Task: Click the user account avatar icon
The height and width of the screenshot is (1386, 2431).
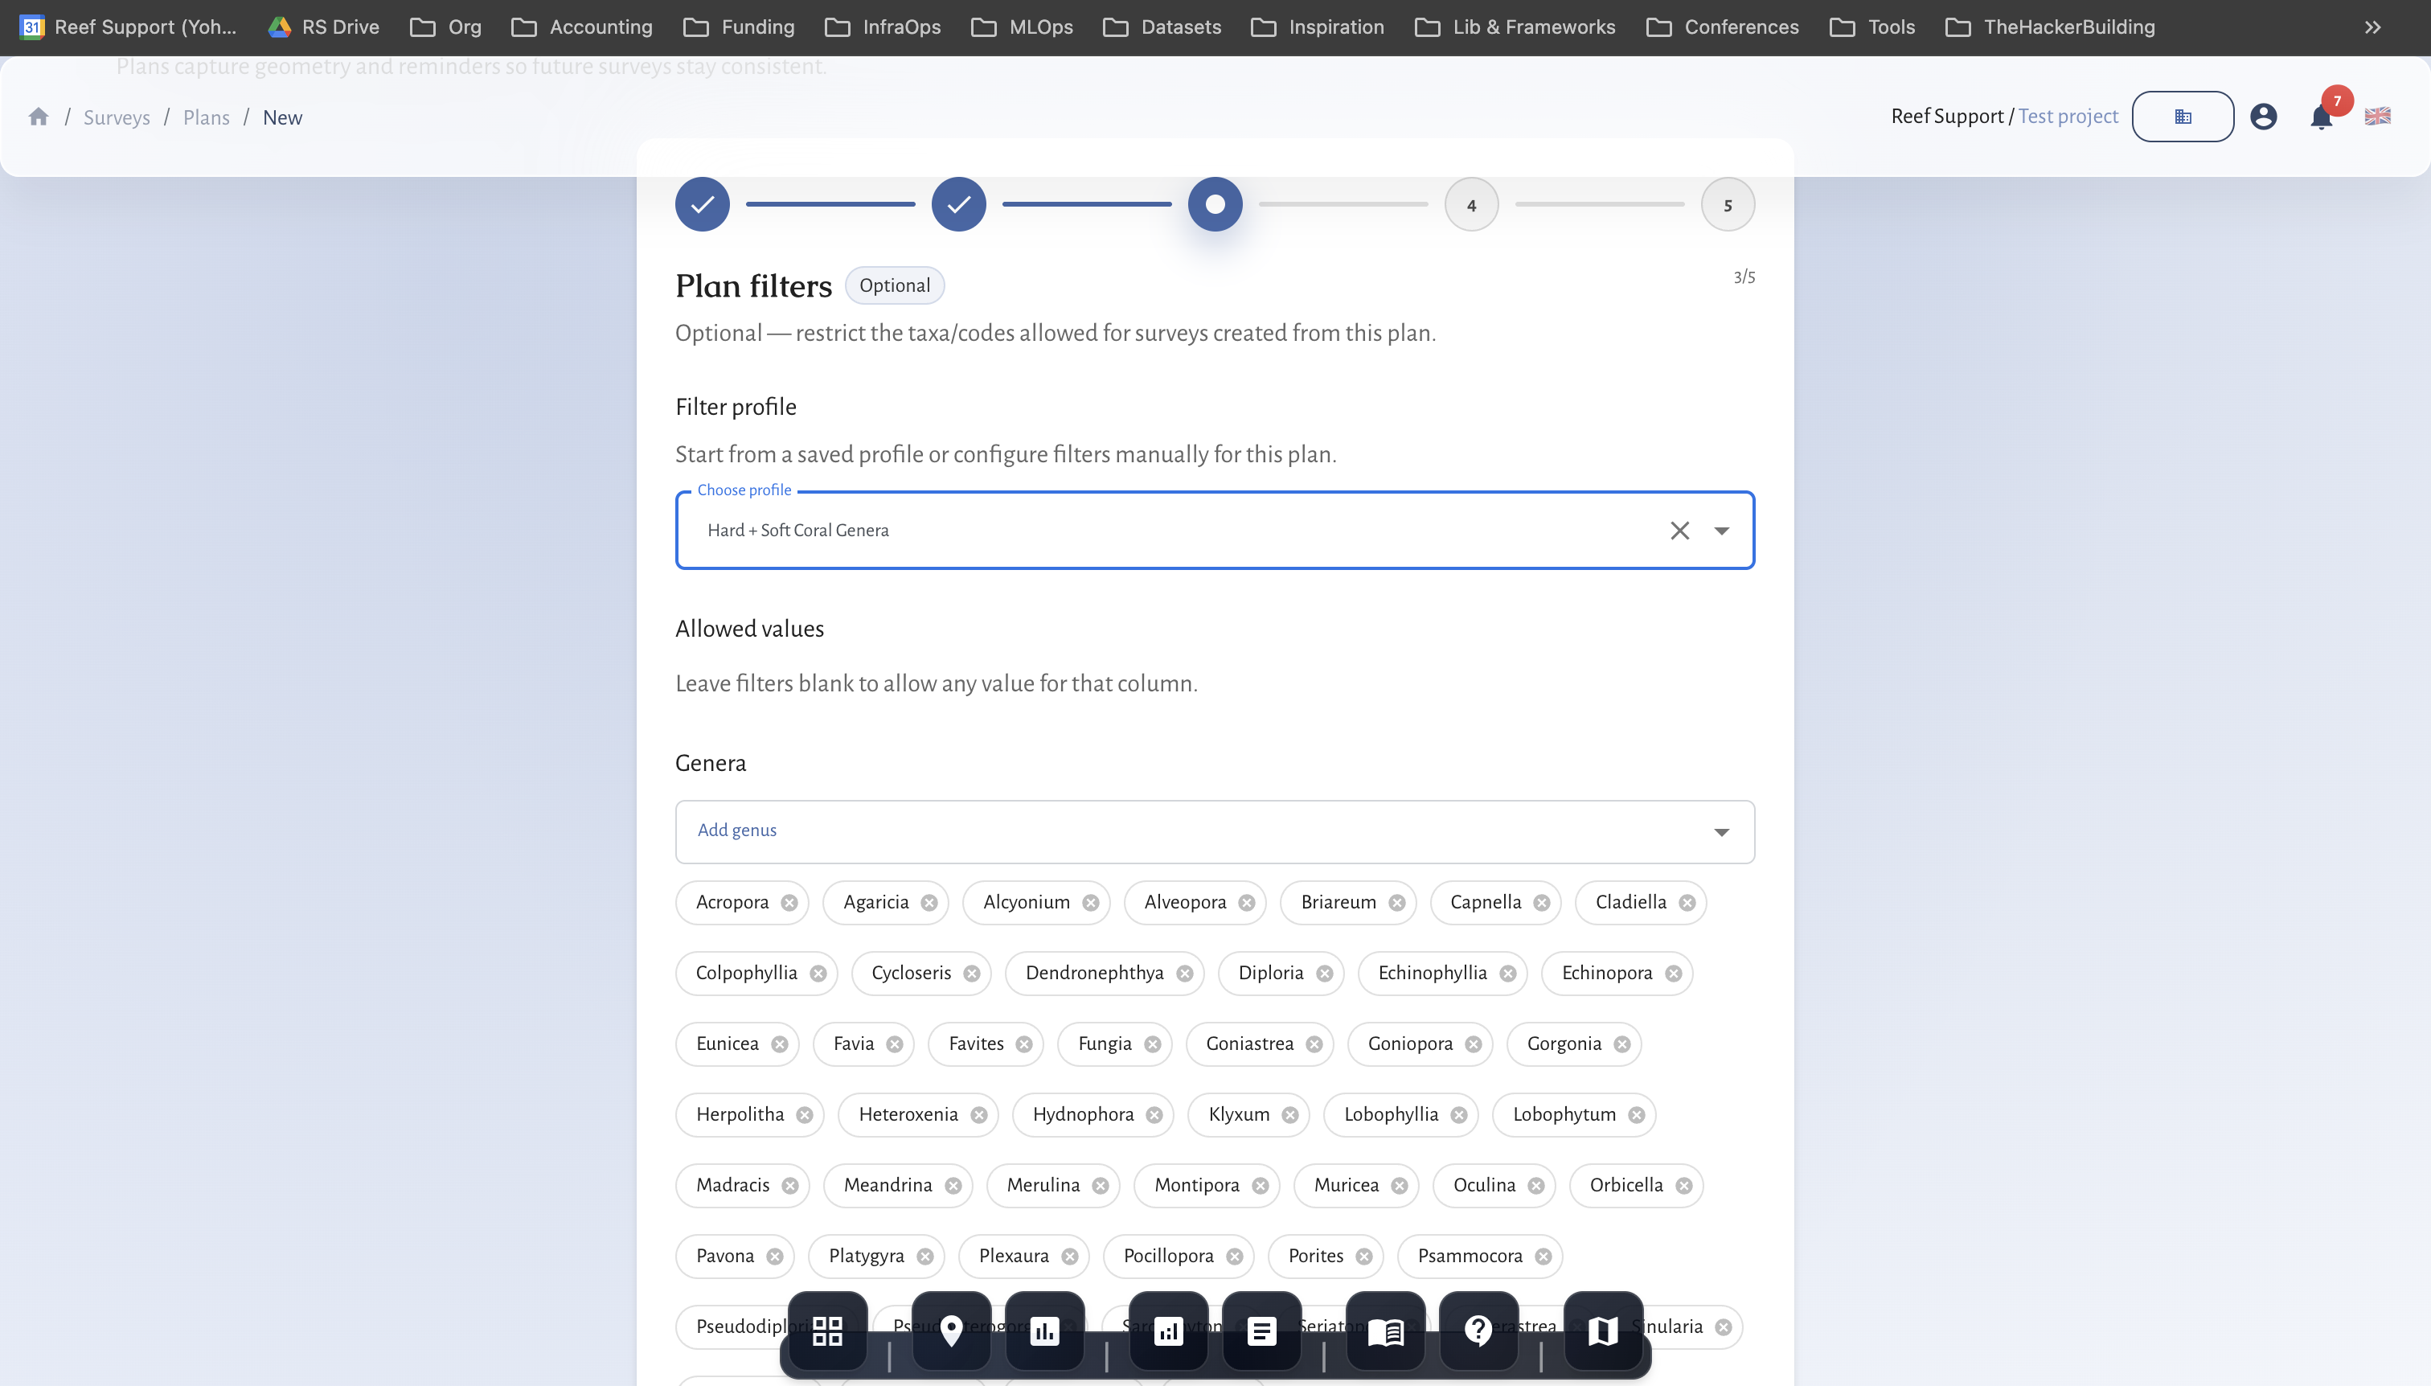Action: coord(2265,116)
